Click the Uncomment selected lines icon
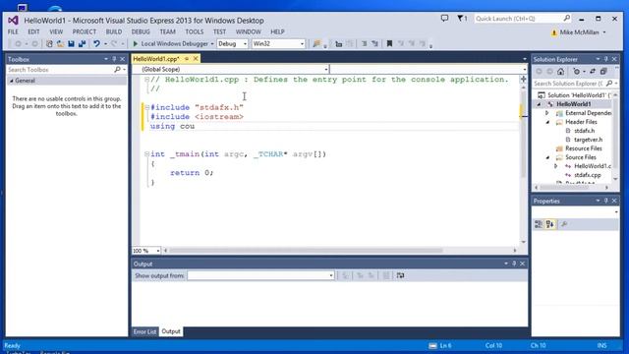This screenshot has height=354, width=629. pos(374,43)
